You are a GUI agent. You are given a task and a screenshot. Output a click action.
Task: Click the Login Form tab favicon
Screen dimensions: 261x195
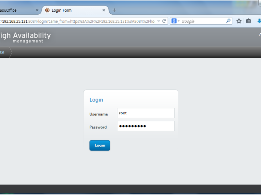pos(47,10)
